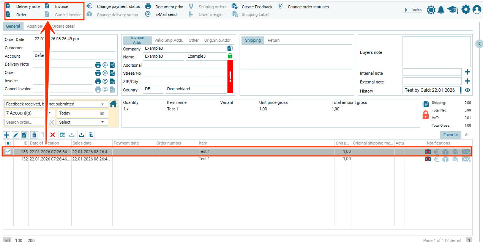The image size is (483, 242).
Task: Uncheck the checkbox for order 133
Action: 8,152
